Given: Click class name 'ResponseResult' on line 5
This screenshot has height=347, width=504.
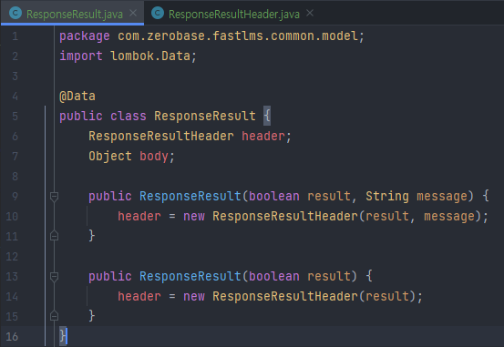Looking at the screenshot, I should click(x=205, y=116).
